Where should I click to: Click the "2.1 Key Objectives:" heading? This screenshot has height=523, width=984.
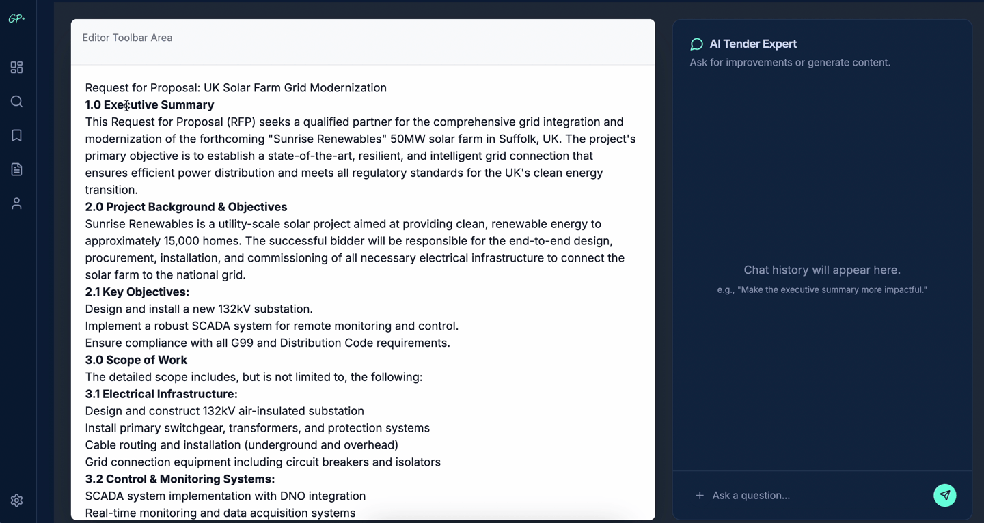[137, 292]
